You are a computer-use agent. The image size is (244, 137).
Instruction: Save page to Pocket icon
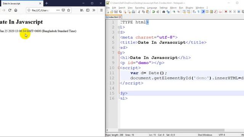[x=63, y=10]
